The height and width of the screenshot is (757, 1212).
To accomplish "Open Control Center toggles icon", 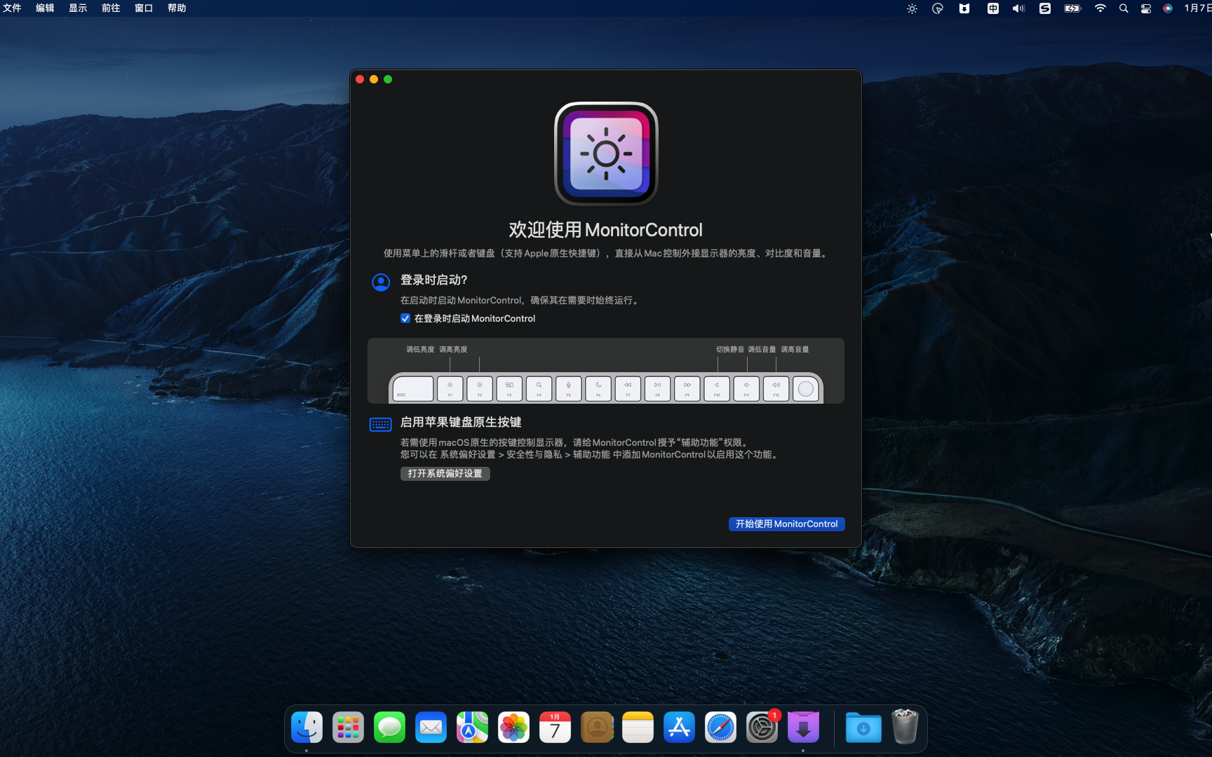I will tap(1146, 8).
